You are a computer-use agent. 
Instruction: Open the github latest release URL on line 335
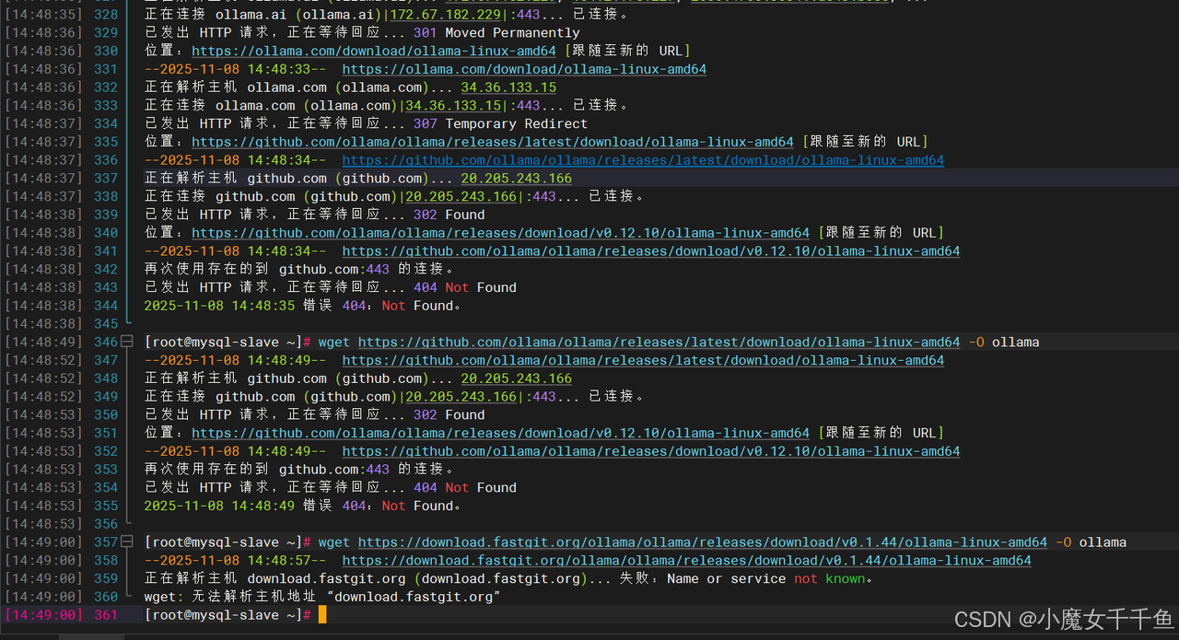492,141
